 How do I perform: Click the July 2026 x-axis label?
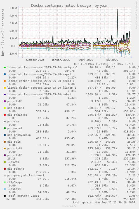112,60
